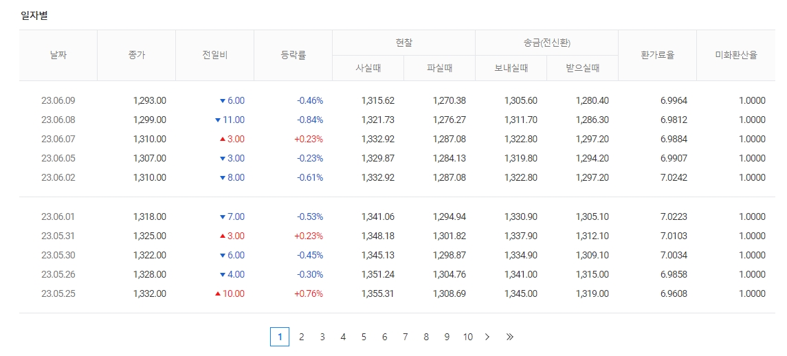Click date cell 23.05.31
Image resolution: width=787 pixels, height=356 pixels.
click(x=58, y=236)
